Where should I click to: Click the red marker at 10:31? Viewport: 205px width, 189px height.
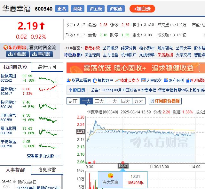(123, 162)
